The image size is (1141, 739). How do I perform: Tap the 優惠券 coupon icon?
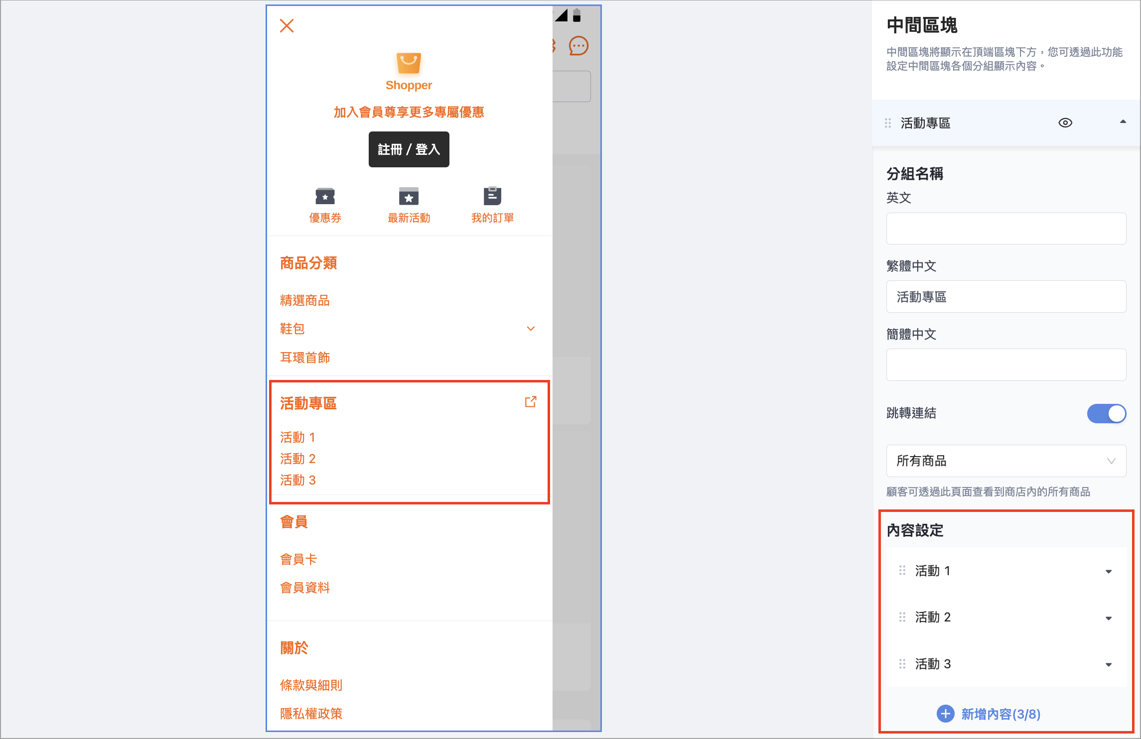325,196
